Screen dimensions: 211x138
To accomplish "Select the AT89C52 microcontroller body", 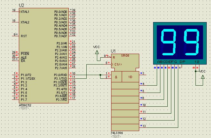I will (44, 56).
